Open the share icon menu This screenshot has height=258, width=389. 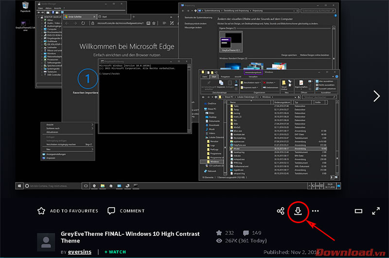point(281,211)
